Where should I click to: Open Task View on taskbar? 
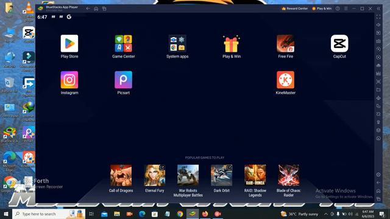point(91,214)
